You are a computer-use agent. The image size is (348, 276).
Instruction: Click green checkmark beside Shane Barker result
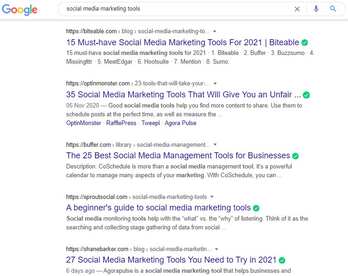[x=282, y=260]
